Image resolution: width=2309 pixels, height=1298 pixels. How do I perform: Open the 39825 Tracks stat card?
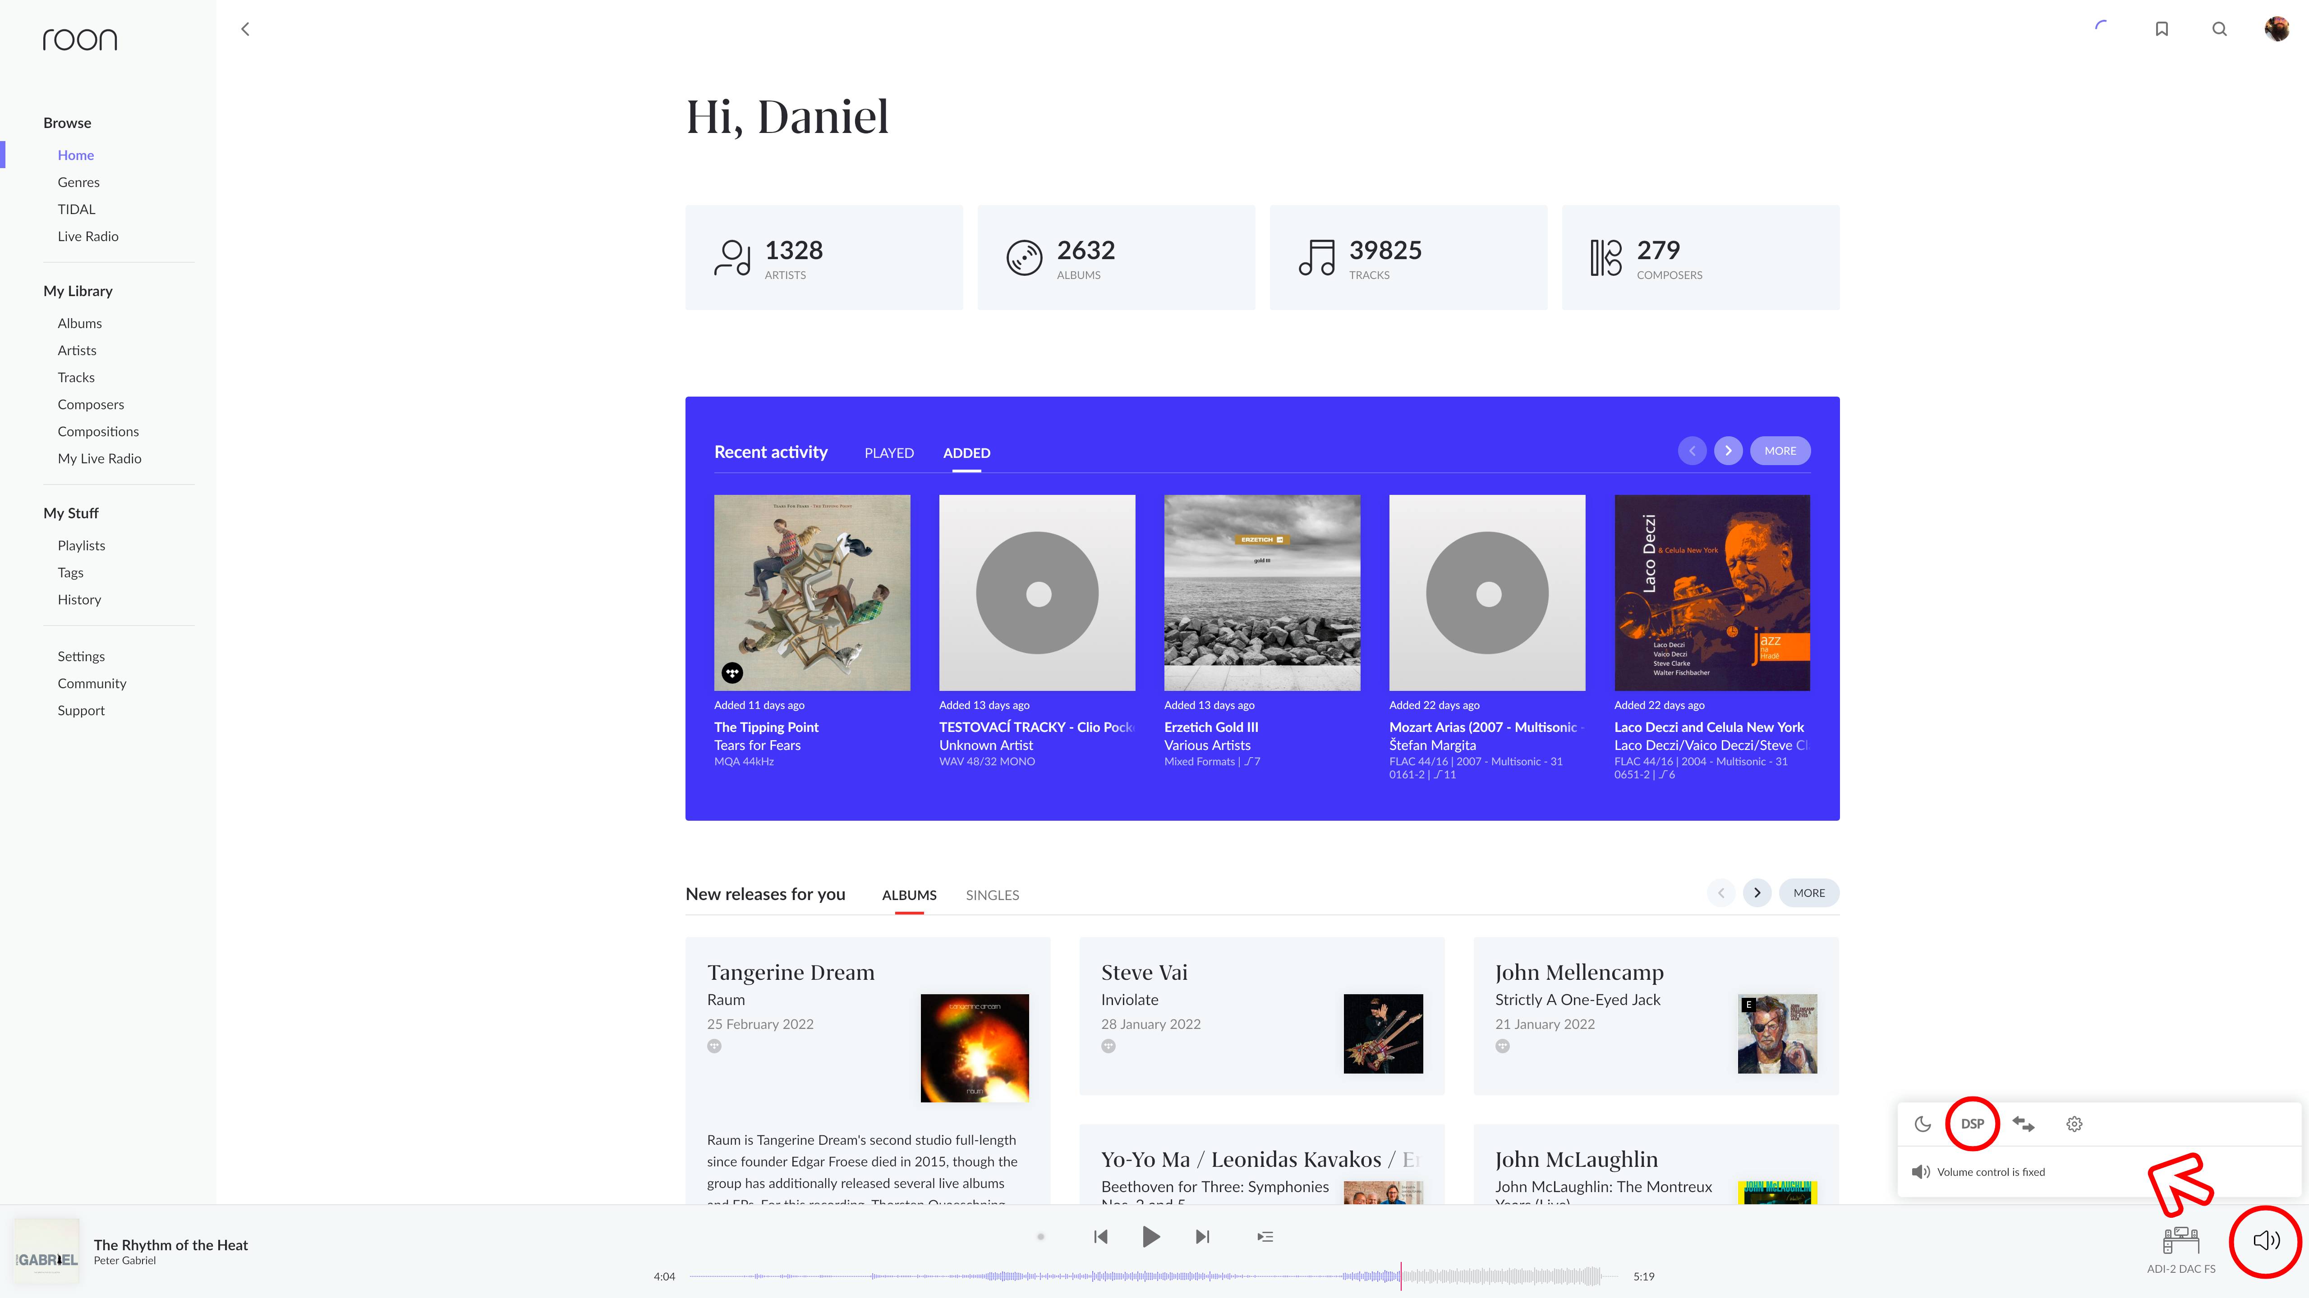pyautogui.click(x=1408, y=257)
